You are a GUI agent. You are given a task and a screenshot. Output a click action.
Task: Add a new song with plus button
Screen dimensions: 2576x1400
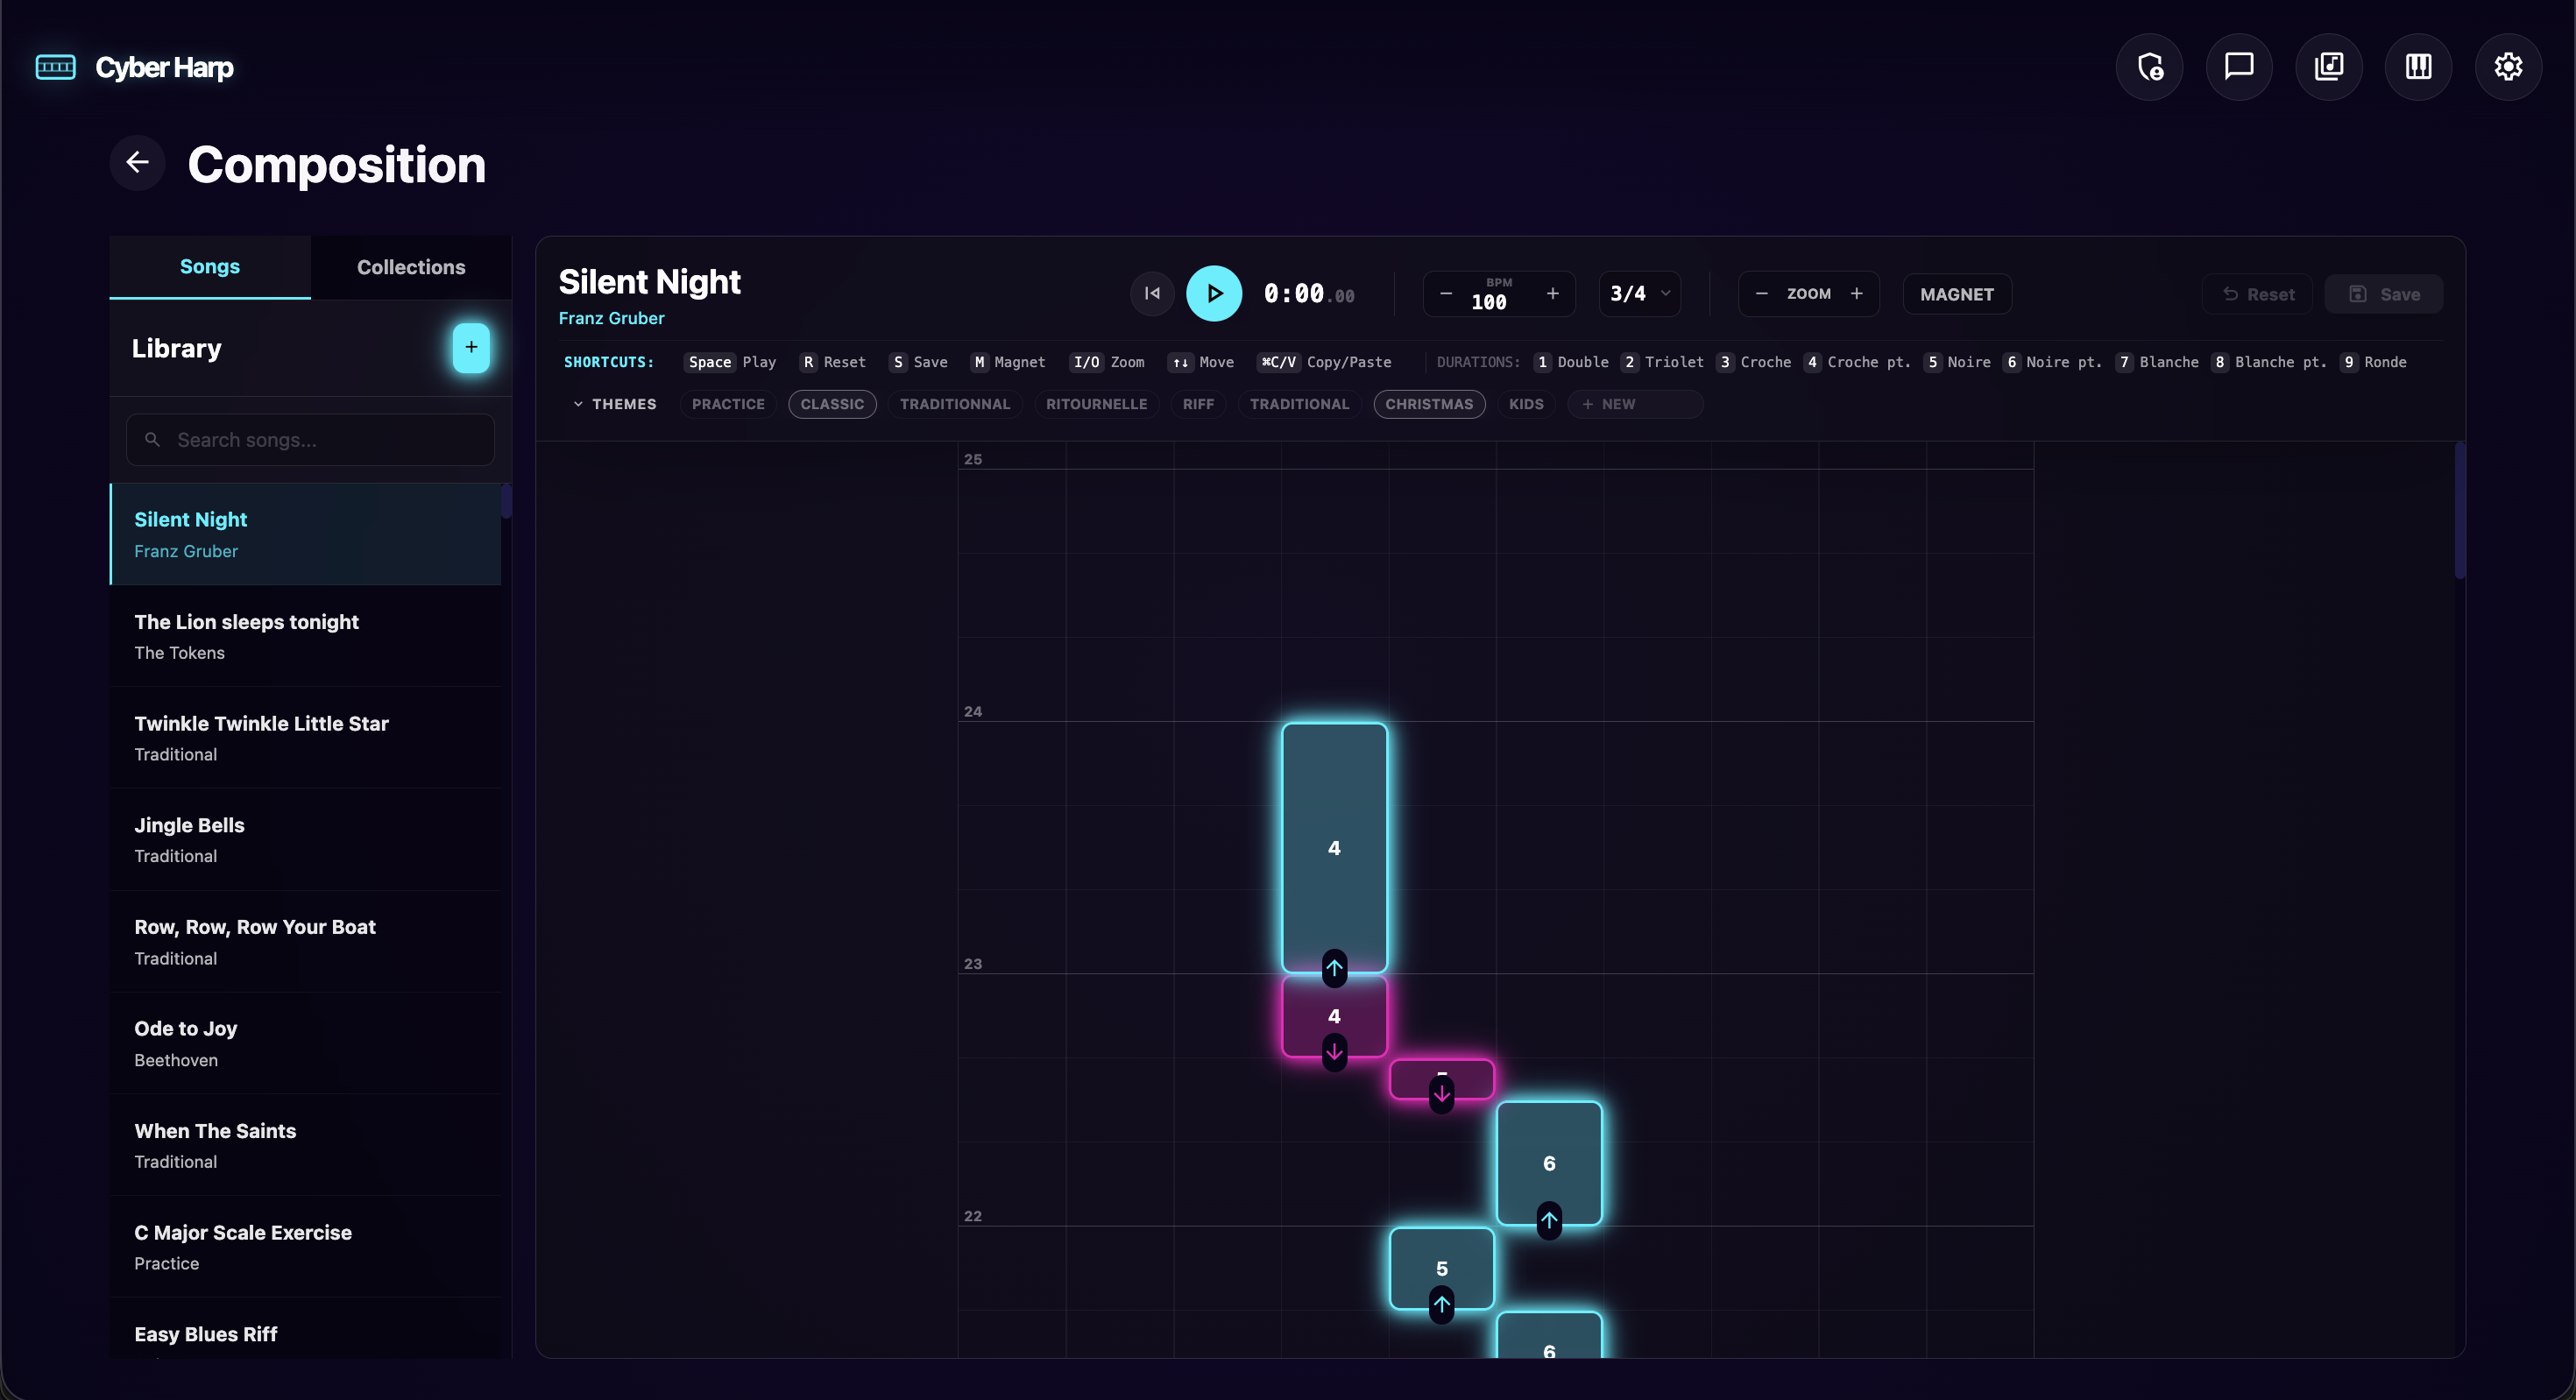coord(471,347)
